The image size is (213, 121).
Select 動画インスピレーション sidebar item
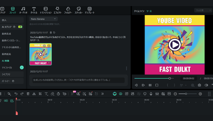(x=11, y=40)
